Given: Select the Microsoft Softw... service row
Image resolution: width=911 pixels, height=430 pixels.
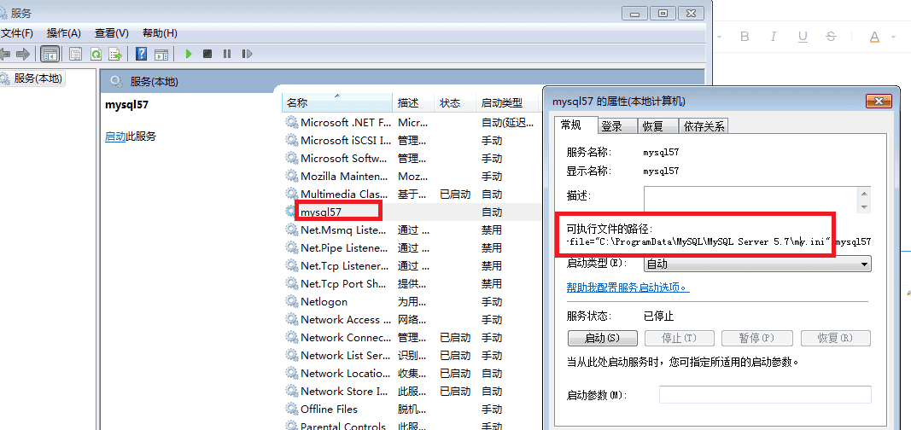Looking at the screenshot, I should [412, 159].
